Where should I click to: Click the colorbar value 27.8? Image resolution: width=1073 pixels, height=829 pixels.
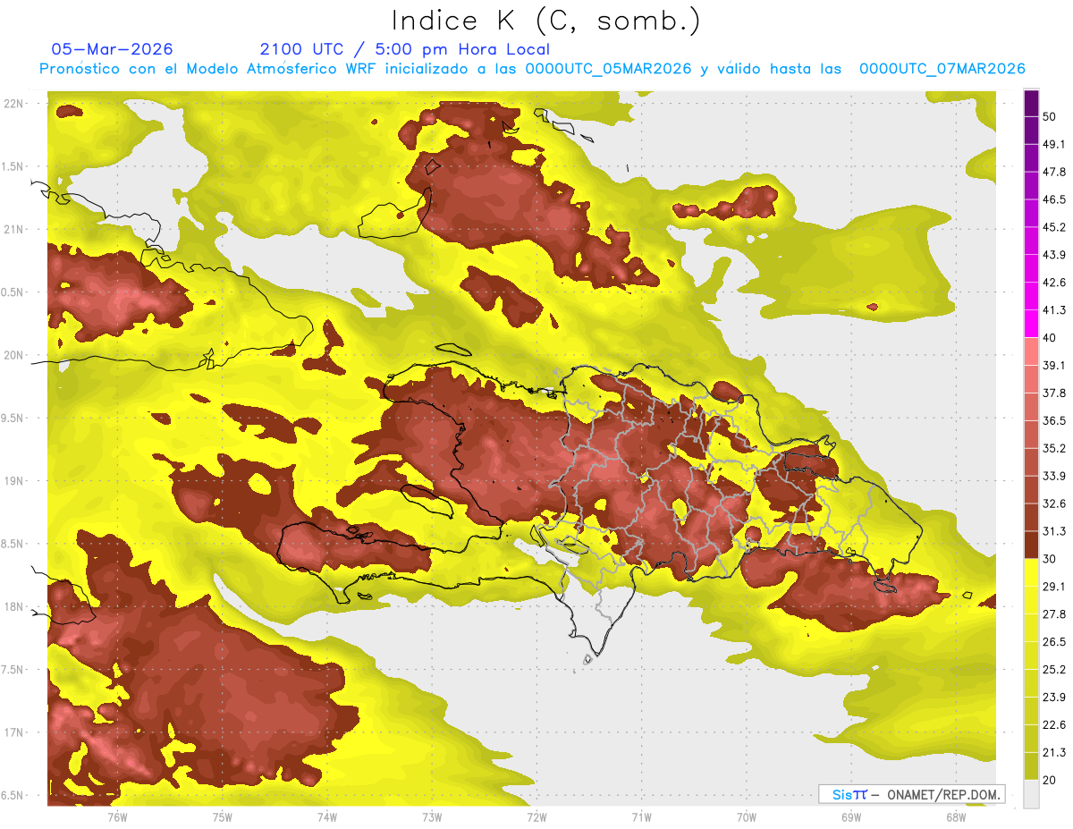tap(1055, 614)
